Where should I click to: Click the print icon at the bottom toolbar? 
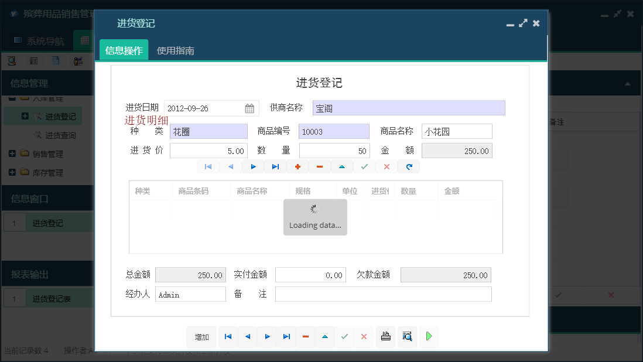(x=385, y=336)
